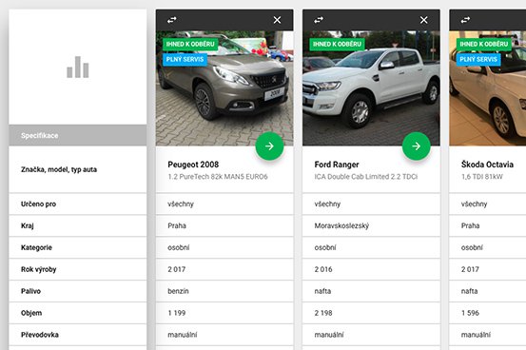Click the 'Ihned k odběru' badge on Ford Ranger

[x=337, y=44]
